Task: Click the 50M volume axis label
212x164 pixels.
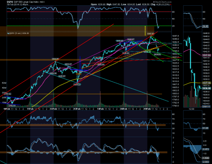Action: tap(4, 83)
